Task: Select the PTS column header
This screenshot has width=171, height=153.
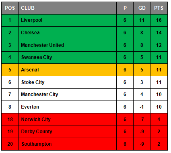Action: (x=159, y=8)
